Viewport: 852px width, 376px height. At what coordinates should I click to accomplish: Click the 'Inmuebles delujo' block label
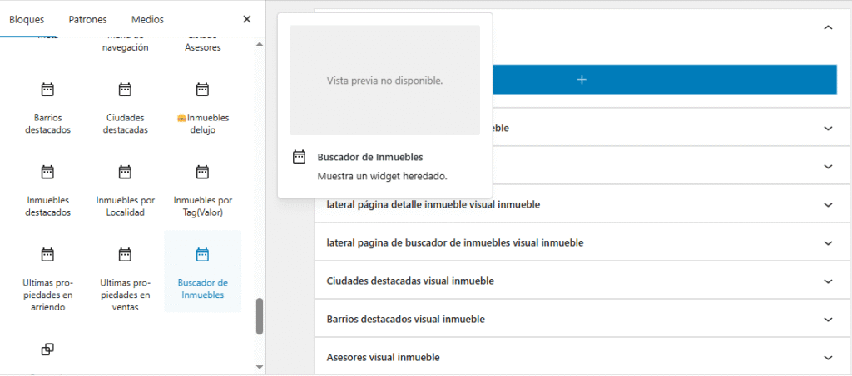click(x=203, y=124)
